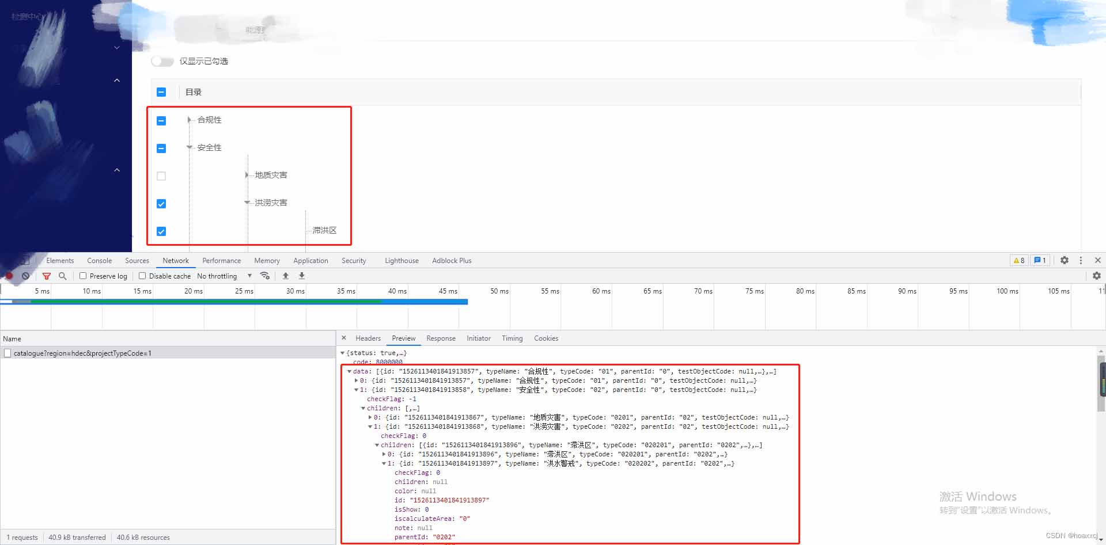The image size is (1106, 545).
Task: Collapse the 安全性 tree node
Action: tap(189, 147)
